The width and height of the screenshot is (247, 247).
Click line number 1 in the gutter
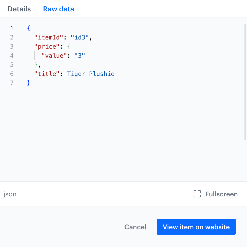(x=12, y=28)
